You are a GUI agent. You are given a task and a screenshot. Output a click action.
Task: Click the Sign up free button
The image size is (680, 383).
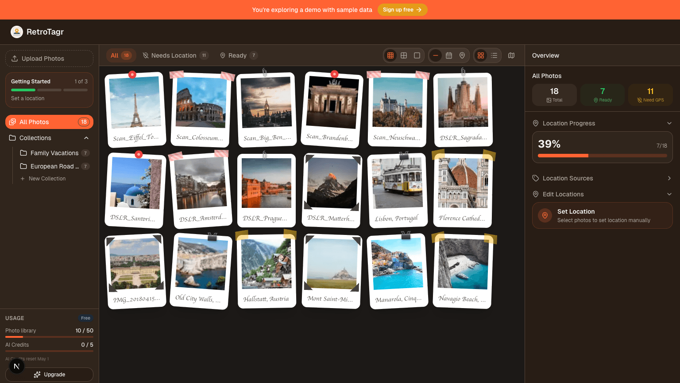pos(402,10)
